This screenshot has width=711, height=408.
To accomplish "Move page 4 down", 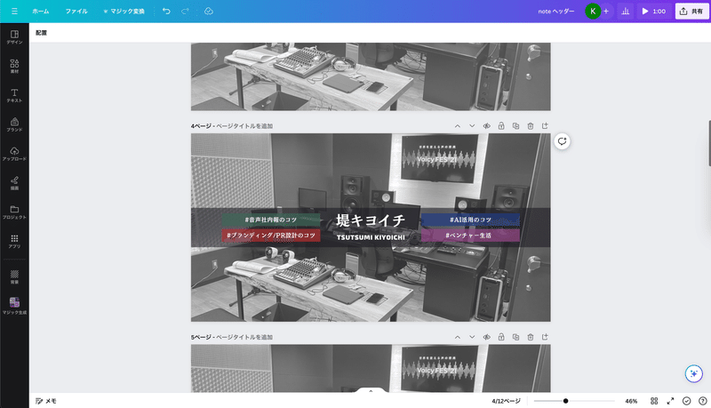I will tap(472, 126).
